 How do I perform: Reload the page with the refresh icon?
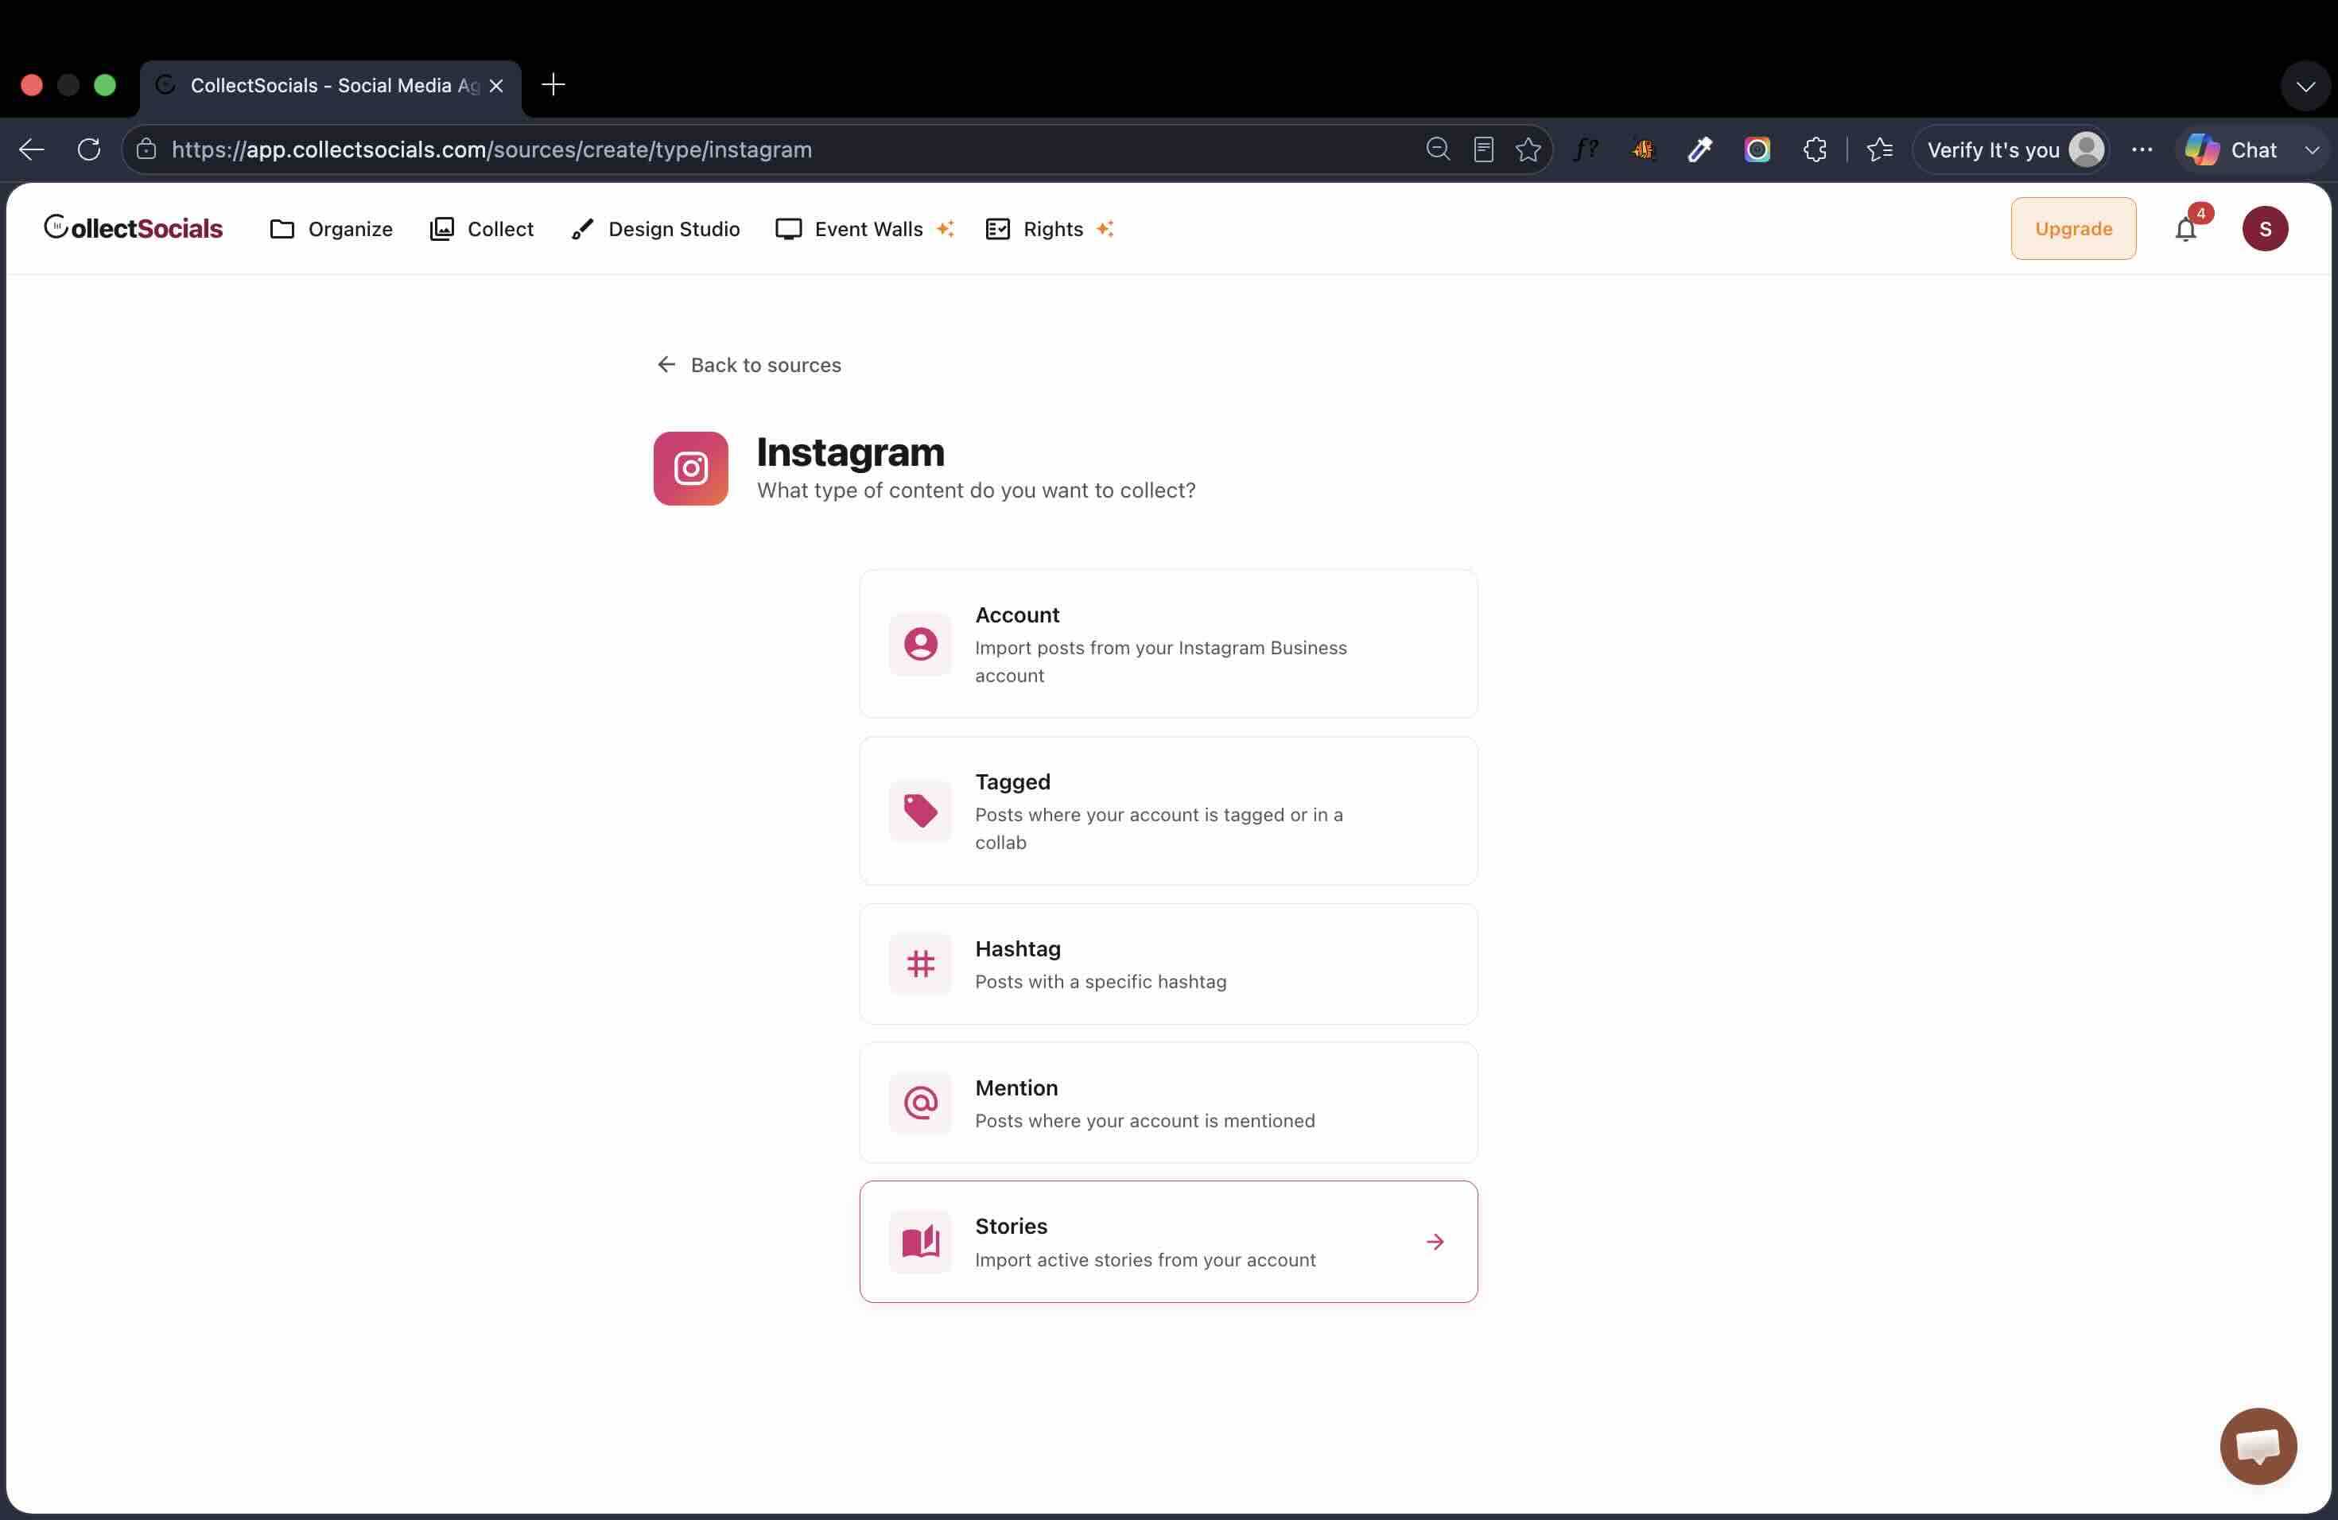tap(89, 149)
